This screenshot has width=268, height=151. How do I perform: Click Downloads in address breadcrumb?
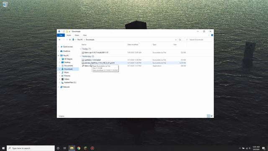[90, 40]
